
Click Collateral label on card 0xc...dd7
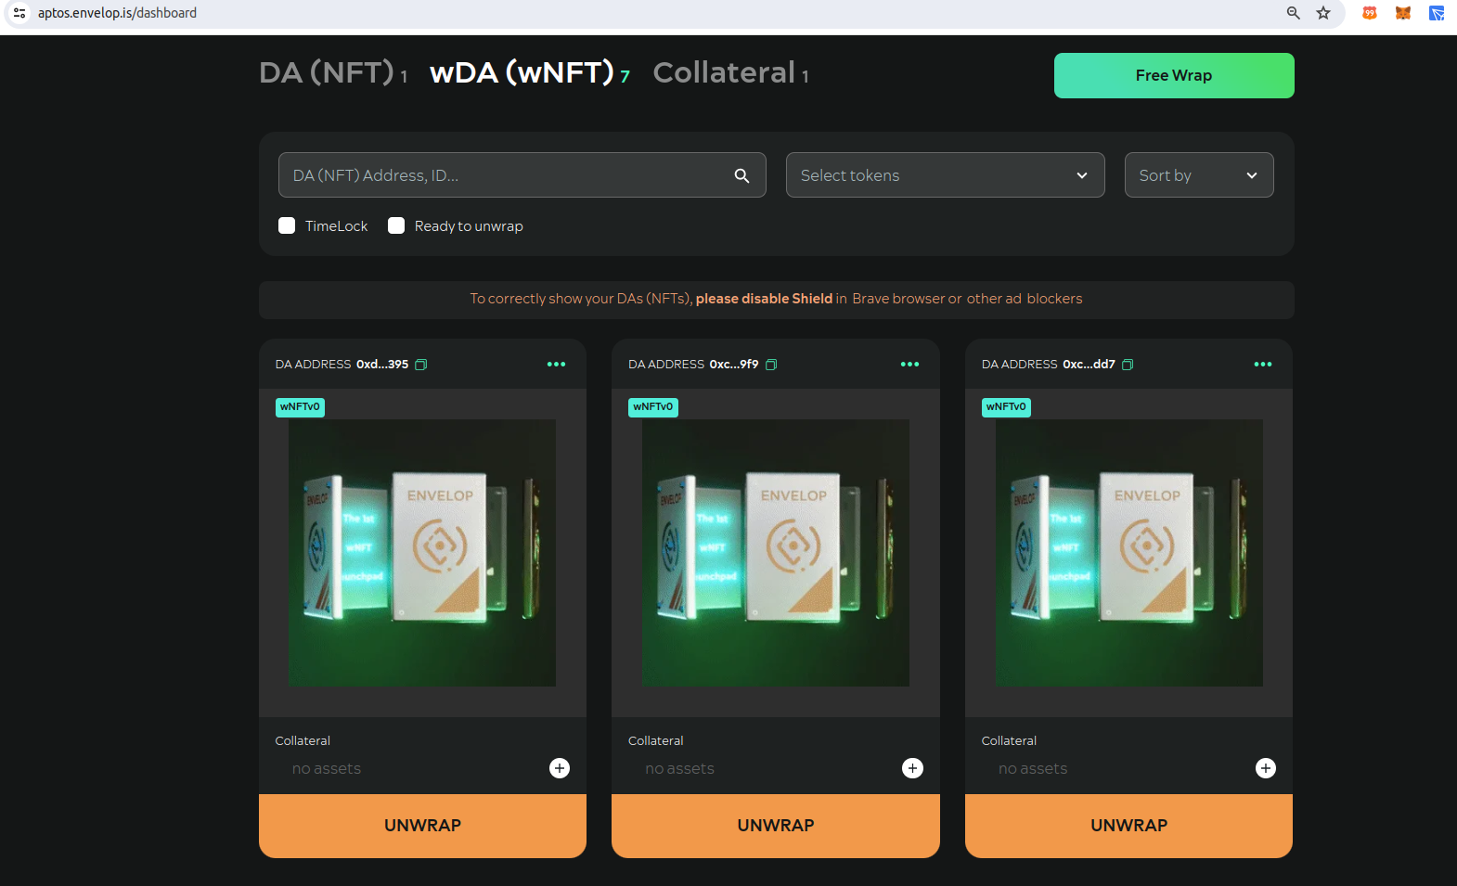click(1010, 740)
